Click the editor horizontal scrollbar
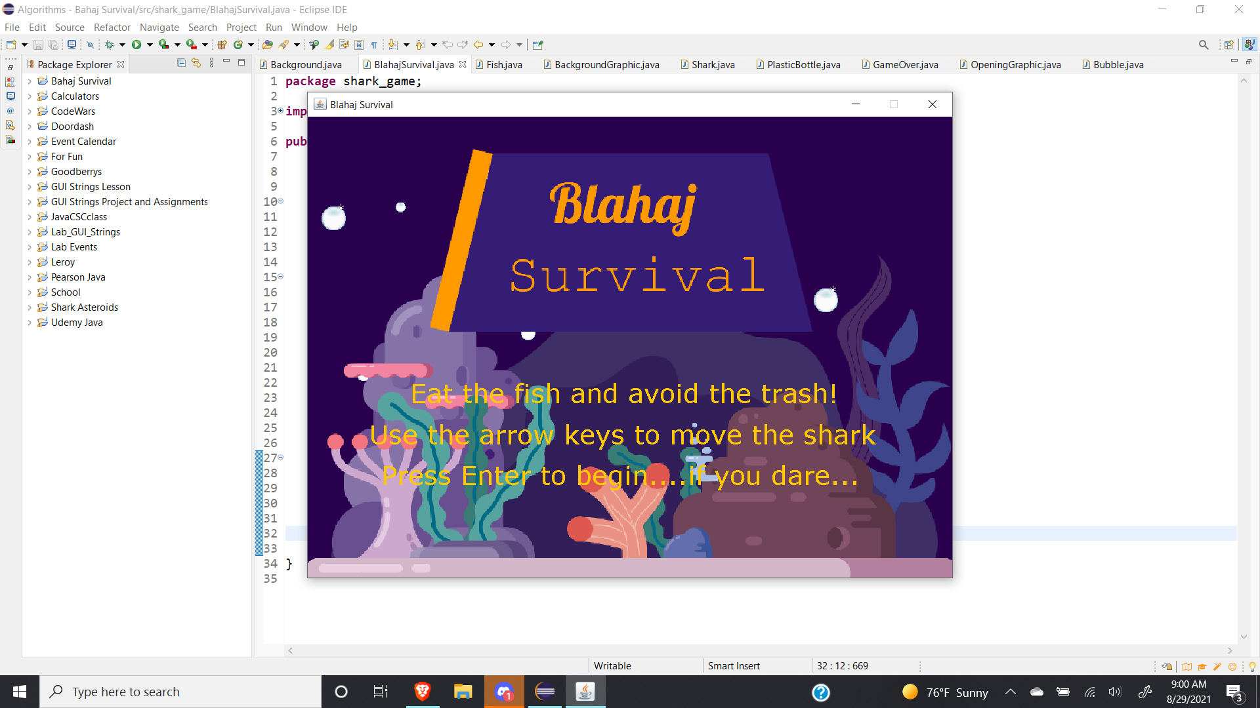This screenshot has width=1260, height=708. tap(760, 650)
